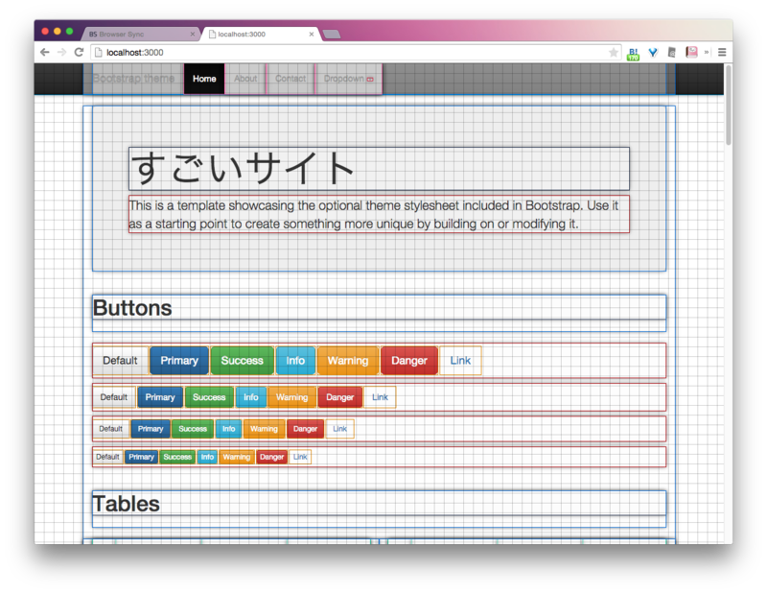The height and width of the screenshot is (593, 767).
Task: Click the browser Back arrow
Action: [44, 53]
